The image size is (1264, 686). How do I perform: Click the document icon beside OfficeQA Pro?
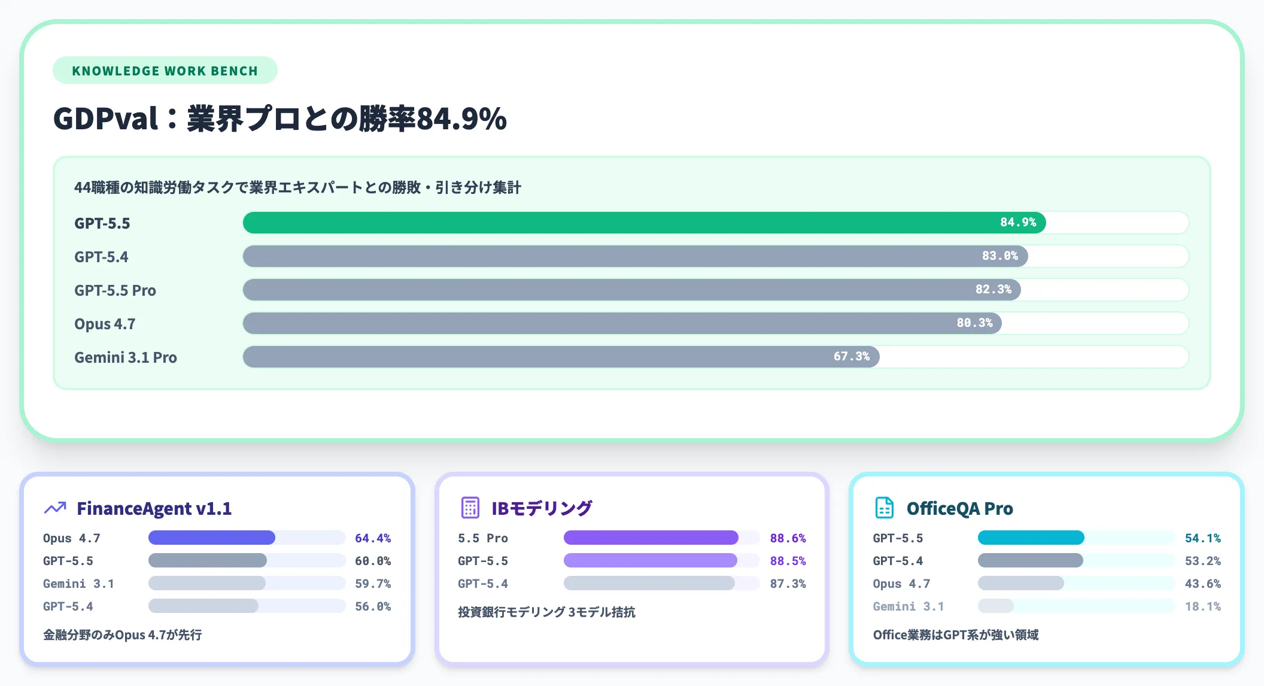point(884,507)
